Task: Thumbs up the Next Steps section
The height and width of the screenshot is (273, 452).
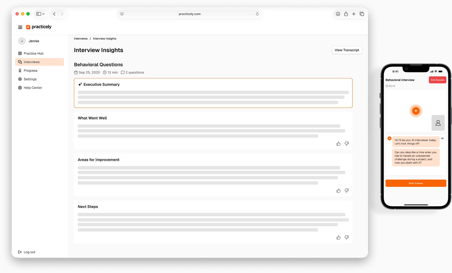Action: pyautogui.click(x=338, y=238)
